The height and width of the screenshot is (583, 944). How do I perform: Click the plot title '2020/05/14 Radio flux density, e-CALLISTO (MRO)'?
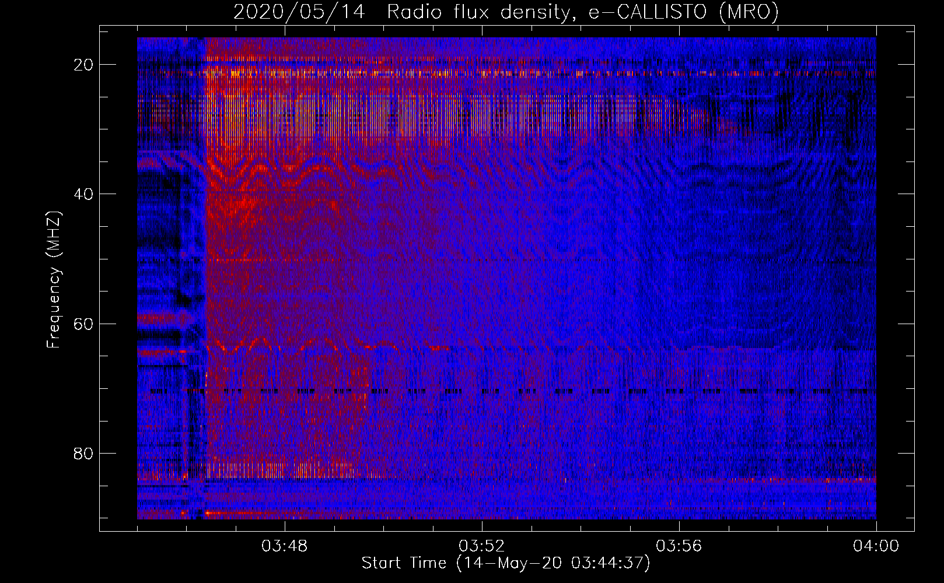click(x=506, y=12)
